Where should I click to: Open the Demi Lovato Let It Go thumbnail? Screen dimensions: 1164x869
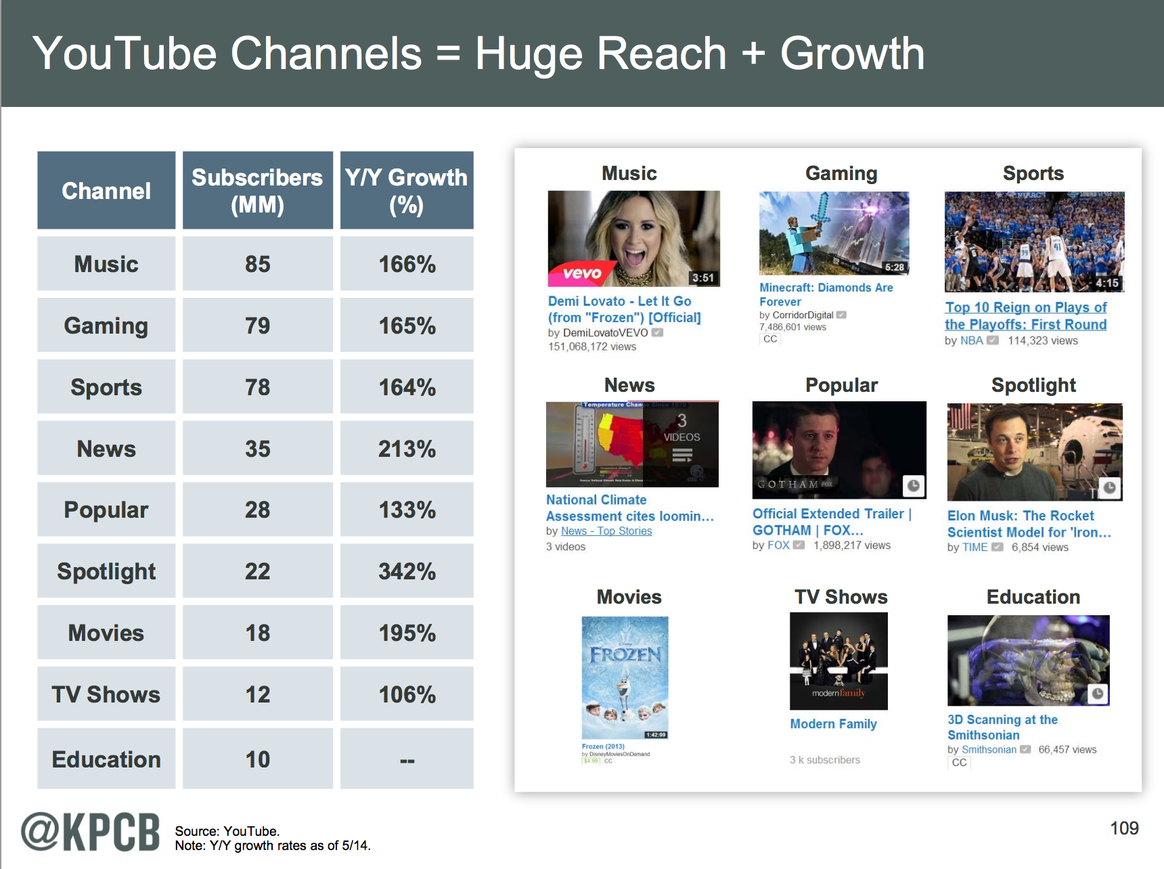click(x=633, y=238)
